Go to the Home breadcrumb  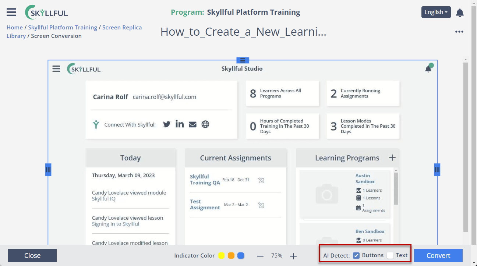pyautogui.click(x=15, y=28)
